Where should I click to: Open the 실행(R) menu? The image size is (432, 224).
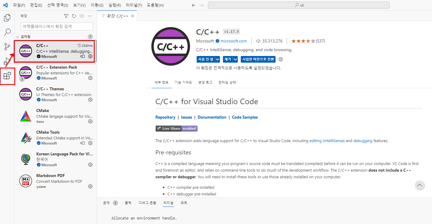coord(115,5)
